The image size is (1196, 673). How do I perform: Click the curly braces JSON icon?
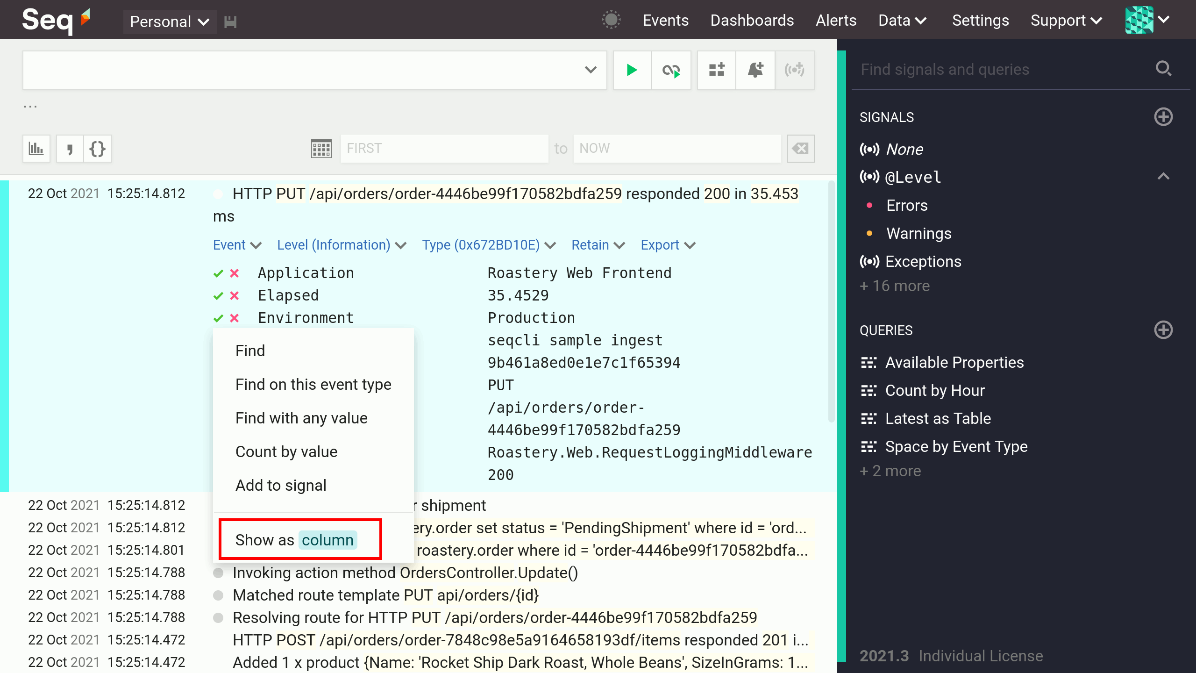click(x=98, y=149)
